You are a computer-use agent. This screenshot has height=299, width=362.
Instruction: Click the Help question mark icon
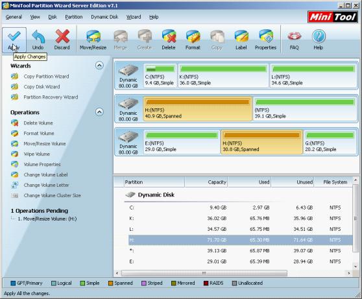319,36
